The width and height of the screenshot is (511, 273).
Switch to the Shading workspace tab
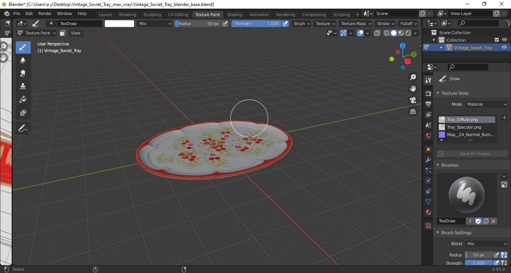click(234, 15)
